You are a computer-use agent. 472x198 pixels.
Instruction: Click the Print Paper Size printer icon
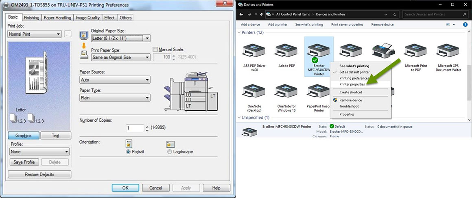84,55
